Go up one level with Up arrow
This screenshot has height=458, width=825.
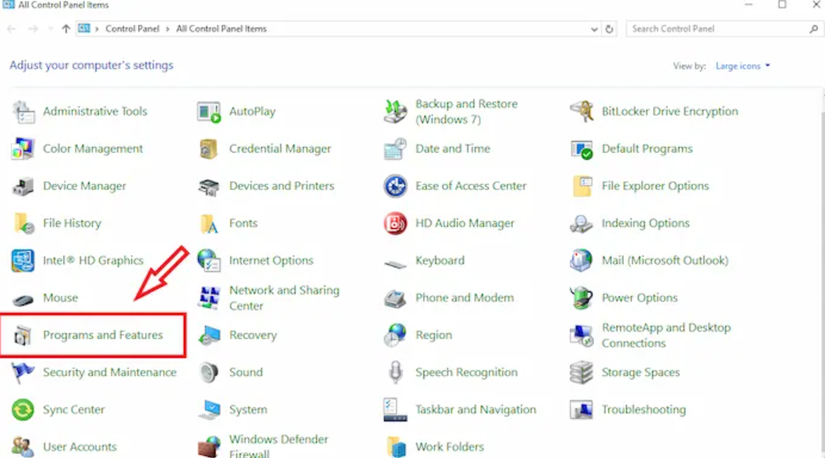[66, 29]
